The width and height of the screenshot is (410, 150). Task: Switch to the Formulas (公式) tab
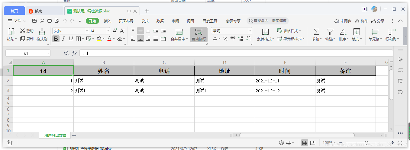click(x=145, y=21)
